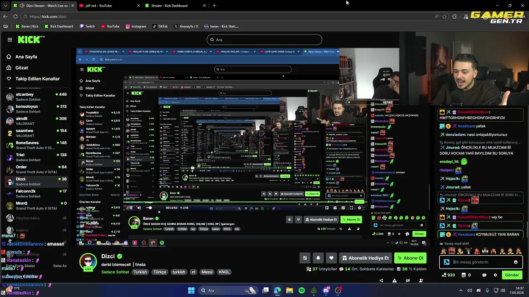Toggle the crossed-eye hide icon below Abone Ol

407,280
